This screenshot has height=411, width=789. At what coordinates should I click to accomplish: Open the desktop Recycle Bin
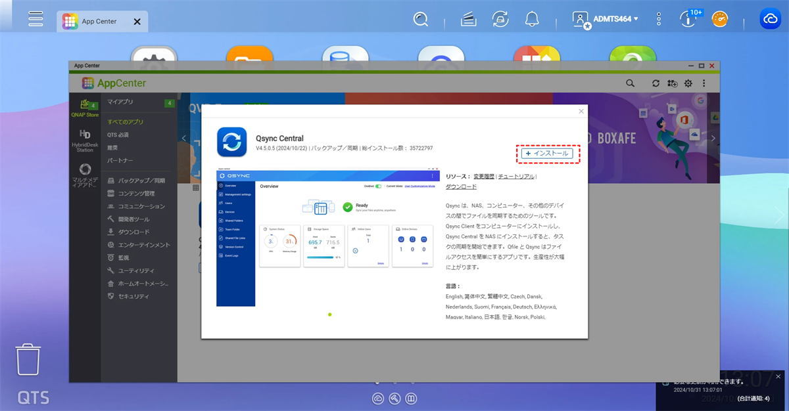point(28,360)
